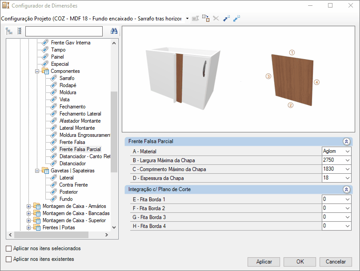Collapse the Componentes tree node
The image size is (360, 271).
coord(37,72)
